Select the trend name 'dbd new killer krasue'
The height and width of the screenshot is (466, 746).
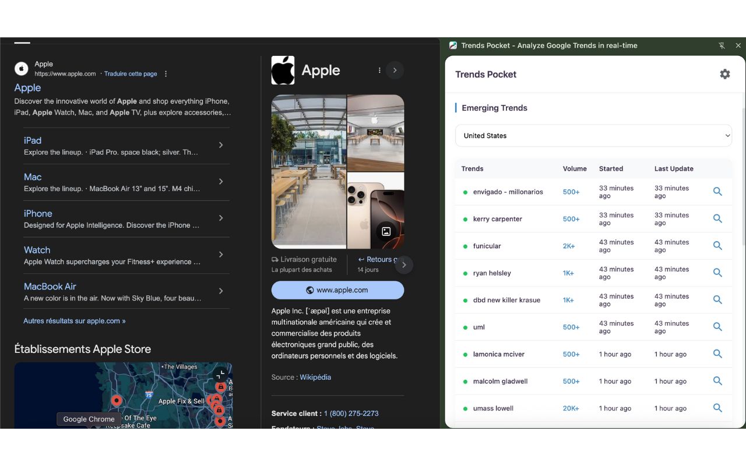506,300
